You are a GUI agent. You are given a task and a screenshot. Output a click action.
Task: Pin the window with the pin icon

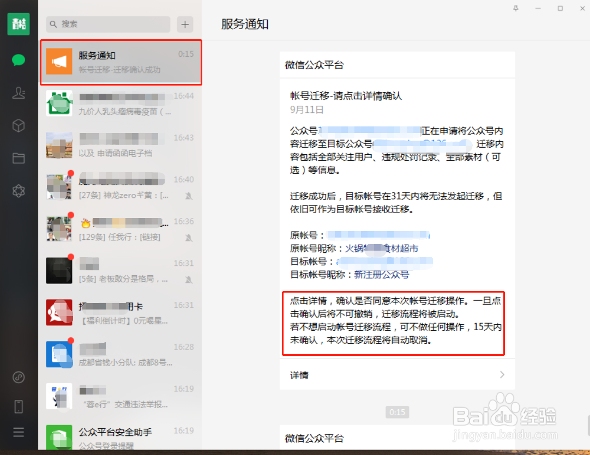515,8
